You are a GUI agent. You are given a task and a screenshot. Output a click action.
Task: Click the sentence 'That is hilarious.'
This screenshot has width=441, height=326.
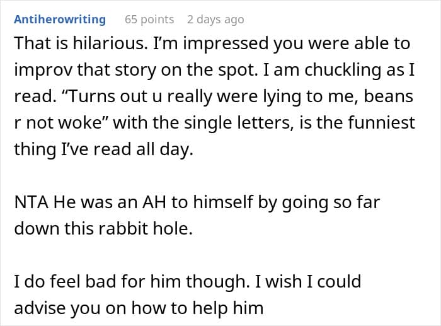coord(81,44)
